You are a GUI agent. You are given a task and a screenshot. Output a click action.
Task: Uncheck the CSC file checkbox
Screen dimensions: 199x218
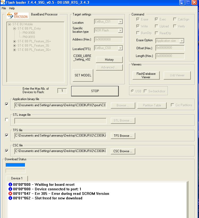pyautogui.click(x=7, y=151)
